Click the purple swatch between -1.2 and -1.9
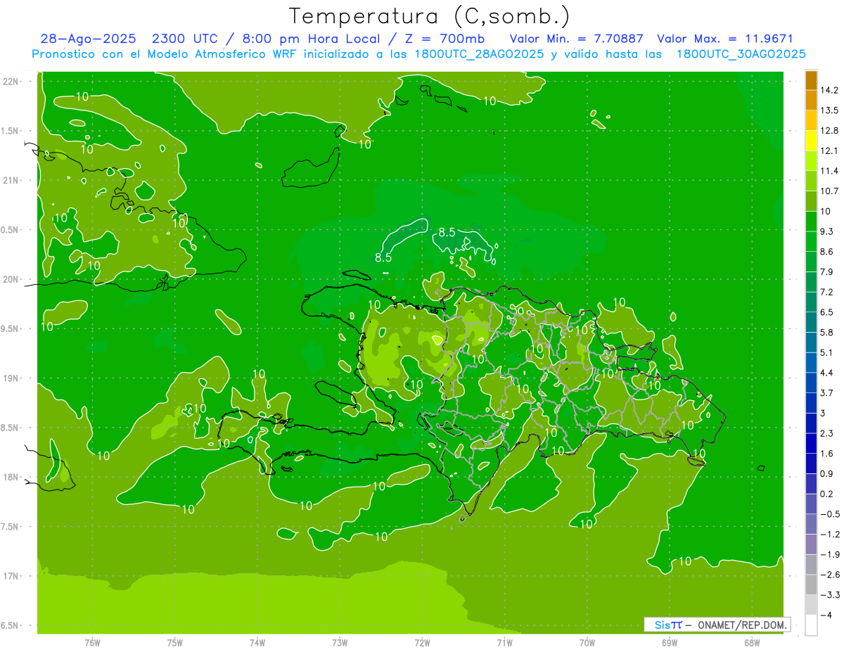 tap(811, 544)
